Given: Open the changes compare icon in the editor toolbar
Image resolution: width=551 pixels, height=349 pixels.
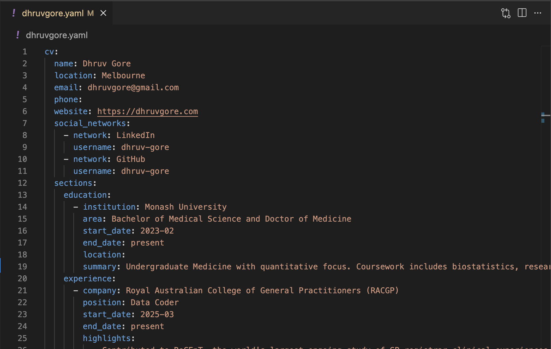Looking at the screenshot, I should click(x=506, y=13).
